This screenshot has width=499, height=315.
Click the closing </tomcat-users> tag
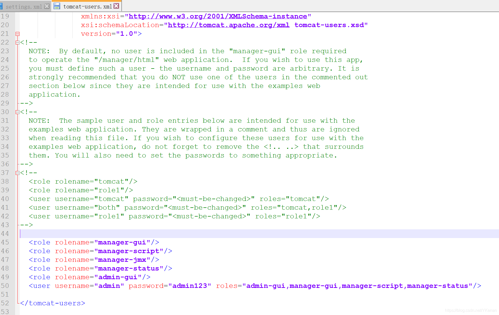(x=52, y=303)
